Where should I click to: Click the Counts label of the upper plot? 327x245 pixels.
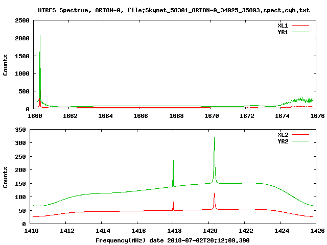[x=5, y=65]
